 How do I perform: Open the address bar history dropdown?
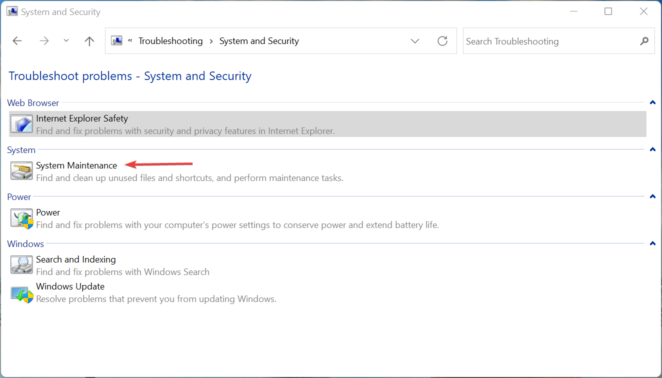click(415, 41)
